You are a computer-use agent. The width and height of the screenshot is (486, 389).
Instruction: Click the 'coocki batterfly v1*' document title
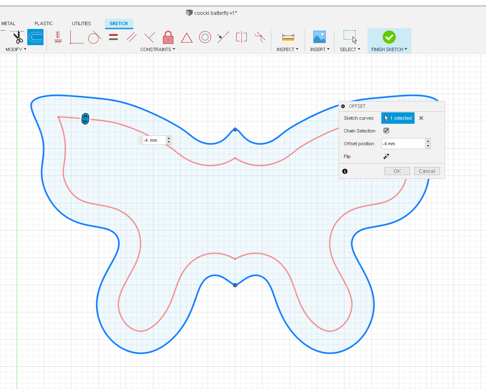pyautogui.click(x=216, y=13)
